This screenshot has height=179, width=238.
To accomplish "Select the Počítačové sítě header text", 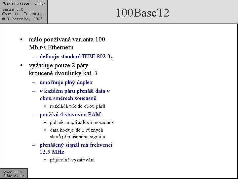I will (23, 4).
